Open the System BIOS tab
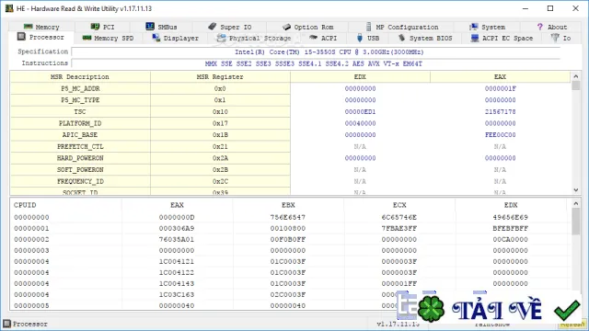Screen dimensions: 589x331 (x=425, y=38)
